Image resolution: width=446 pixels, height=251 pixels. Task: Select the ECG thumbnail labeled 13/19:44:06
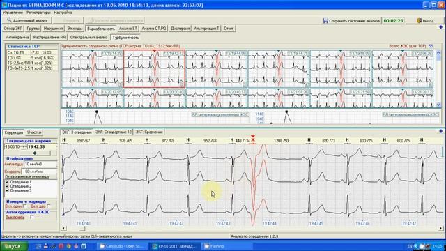point(217,69)
